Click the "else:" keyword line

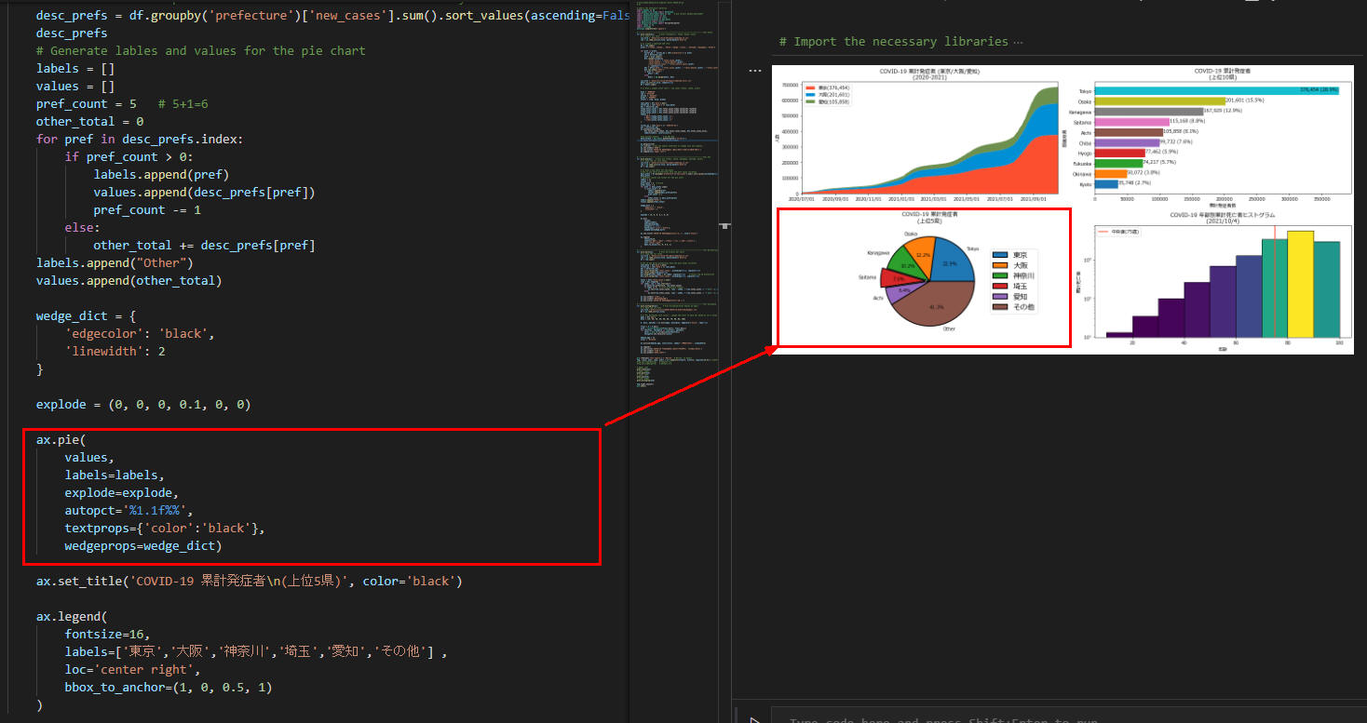click(x=83, y=227)
